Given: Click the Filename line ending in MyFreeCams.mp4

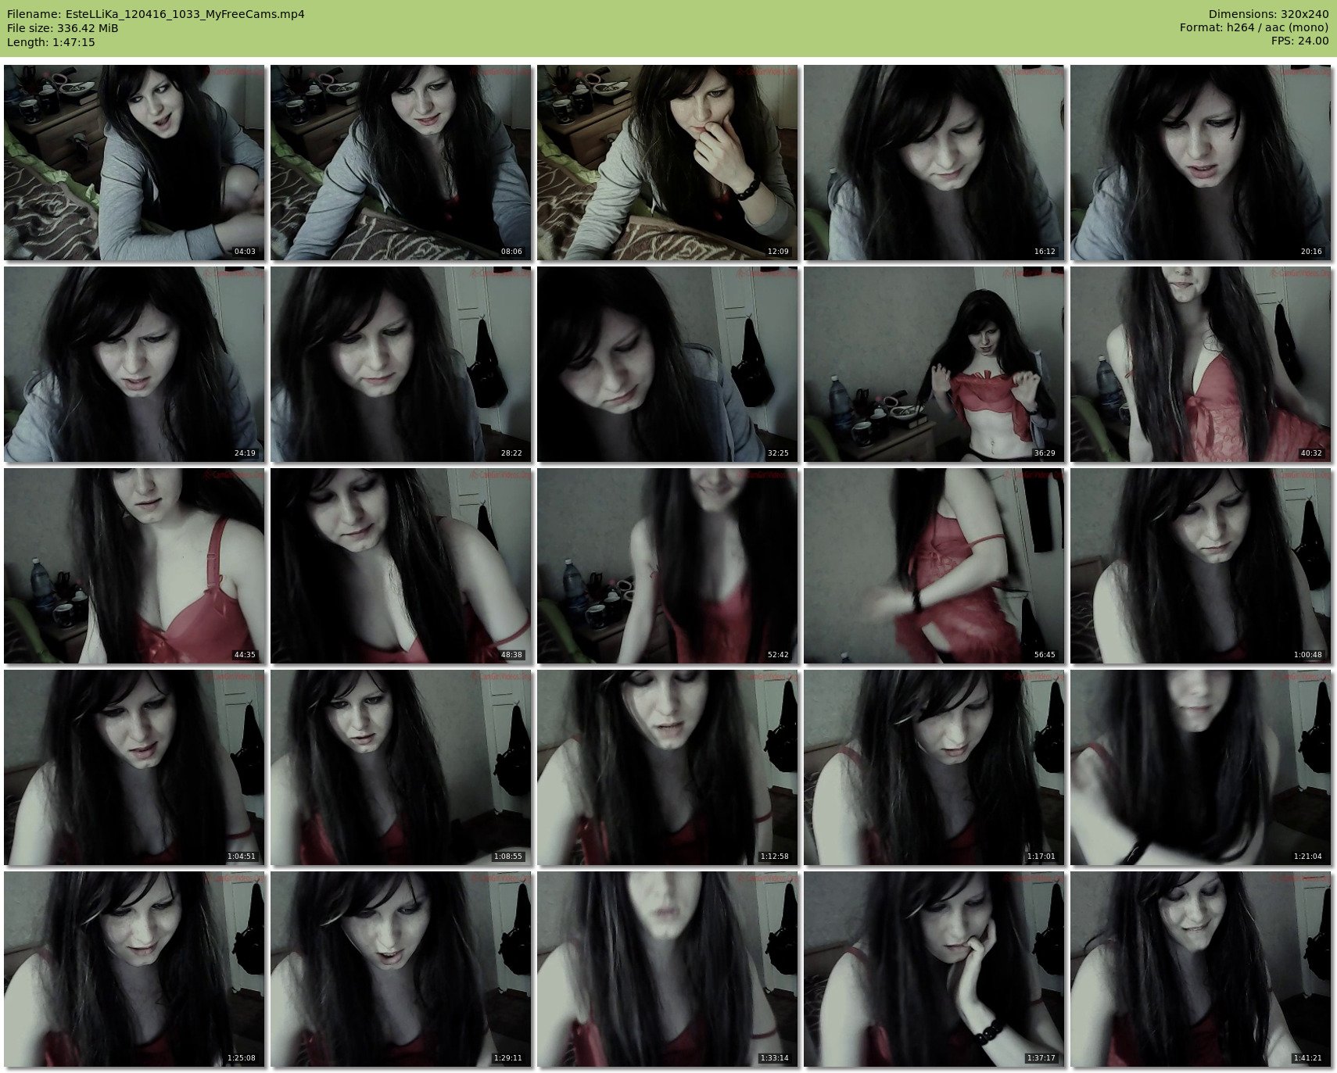Looking at the screenshot, I should pos(156,14).
